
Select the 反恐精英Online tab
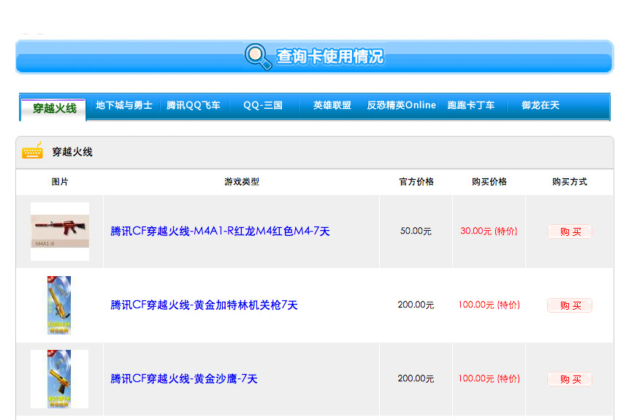click(401, 105)
